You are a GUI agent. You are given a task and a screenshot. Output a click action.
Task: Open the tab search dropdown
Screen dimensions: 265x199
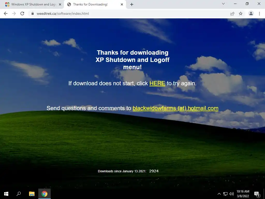tap(223, 4)
